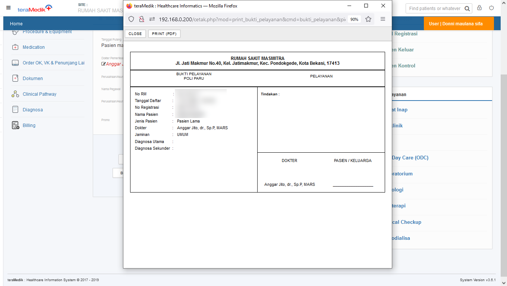Open Medication in the sidebar
Screen dimensions: 507x286
[x=34, y=47]
